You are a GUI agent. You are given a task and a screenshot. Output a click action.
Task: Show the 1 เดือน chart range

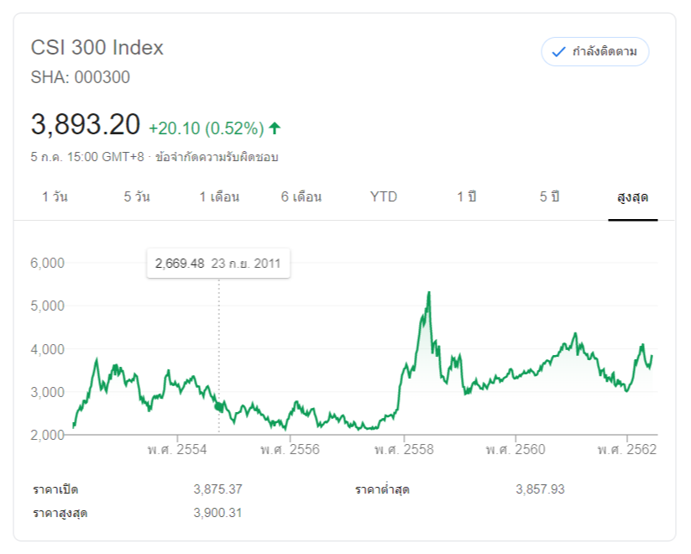point(219,197)
